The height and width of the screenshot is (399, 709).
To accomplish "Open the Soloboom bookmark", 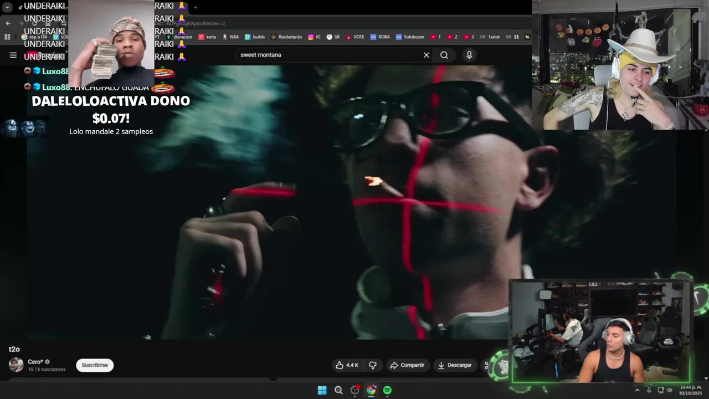I will tap(410, 37).
